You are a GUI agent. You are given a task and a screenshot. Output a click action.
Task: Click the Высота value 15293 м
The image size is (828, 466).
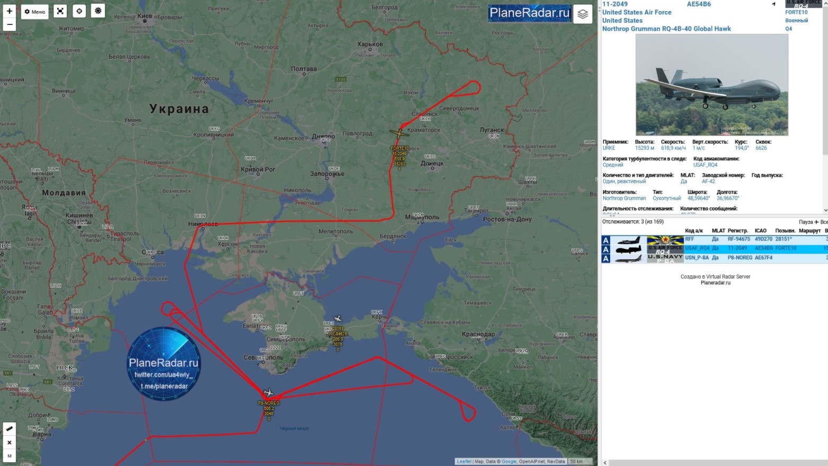645,148
